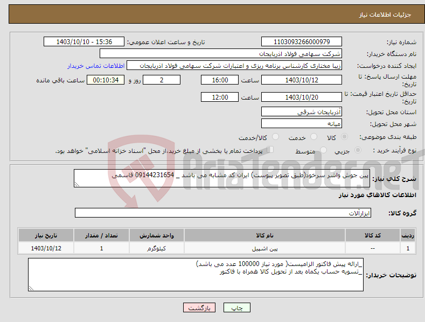The width and height of the screenshot is (425, 322).
Task: Click the requester field زیبا مختاری
Action: pos(234,66)
